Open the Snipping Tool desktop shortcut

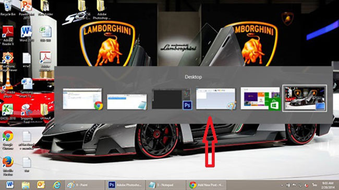click(27, 113)
